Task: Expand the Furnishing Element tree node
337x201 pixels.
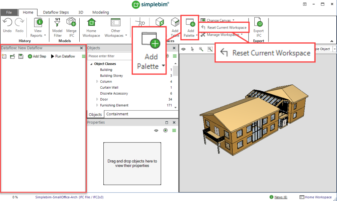Action: pyautogui.click(x=97, y=105)
